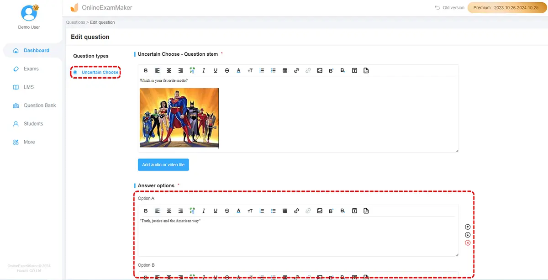Click paragraph format icon in stem toolbar
The height and width of the screenshot is (280, 548).
[x=192, y=70]
